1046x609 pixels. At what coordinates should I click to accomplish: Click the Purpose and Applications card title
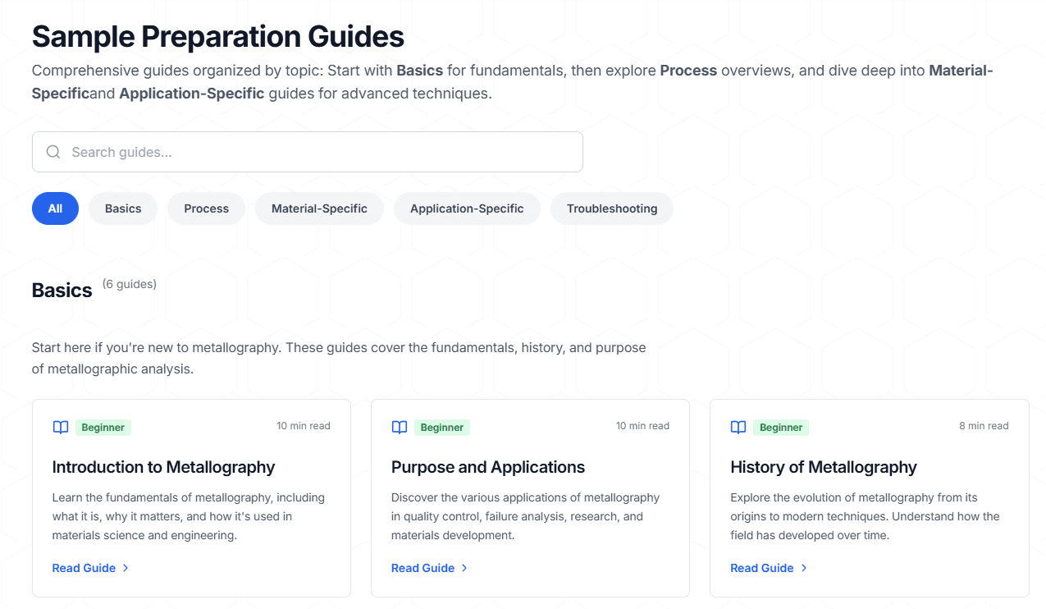coord(488,467)
